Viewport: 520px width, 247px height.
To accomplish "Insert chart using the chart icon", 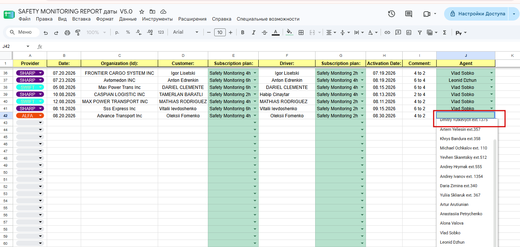I will [409, 33].
